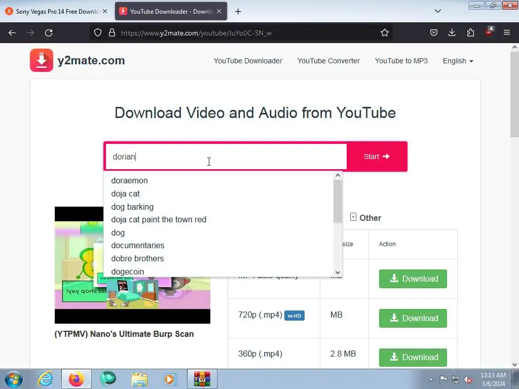This screenshot has height=389, width=519.
Task: Open WinRAR from the taskbar
Action: pyautogui.click(x=202, y=379)
